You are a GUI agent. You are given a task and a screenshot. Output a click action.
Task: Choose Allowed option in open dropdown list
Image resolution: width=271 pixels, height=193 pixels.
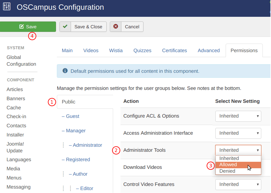(238, 165)
